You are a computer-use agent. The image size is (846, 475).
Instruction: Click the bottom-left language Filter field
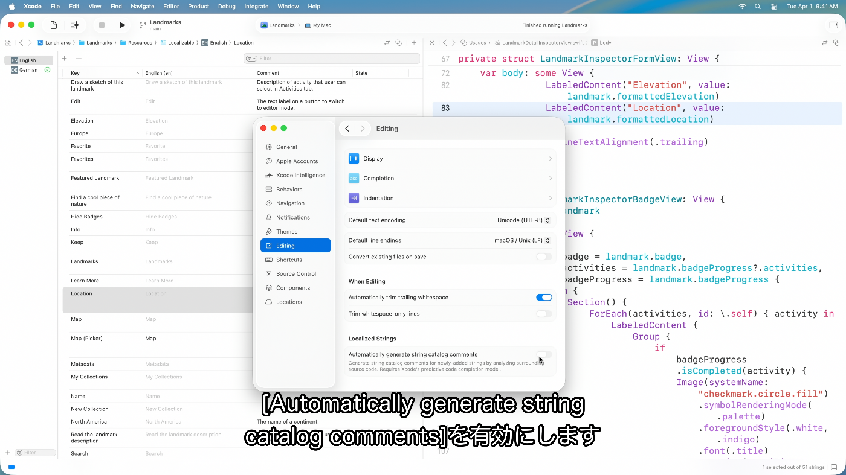click(x=35, y=453)
